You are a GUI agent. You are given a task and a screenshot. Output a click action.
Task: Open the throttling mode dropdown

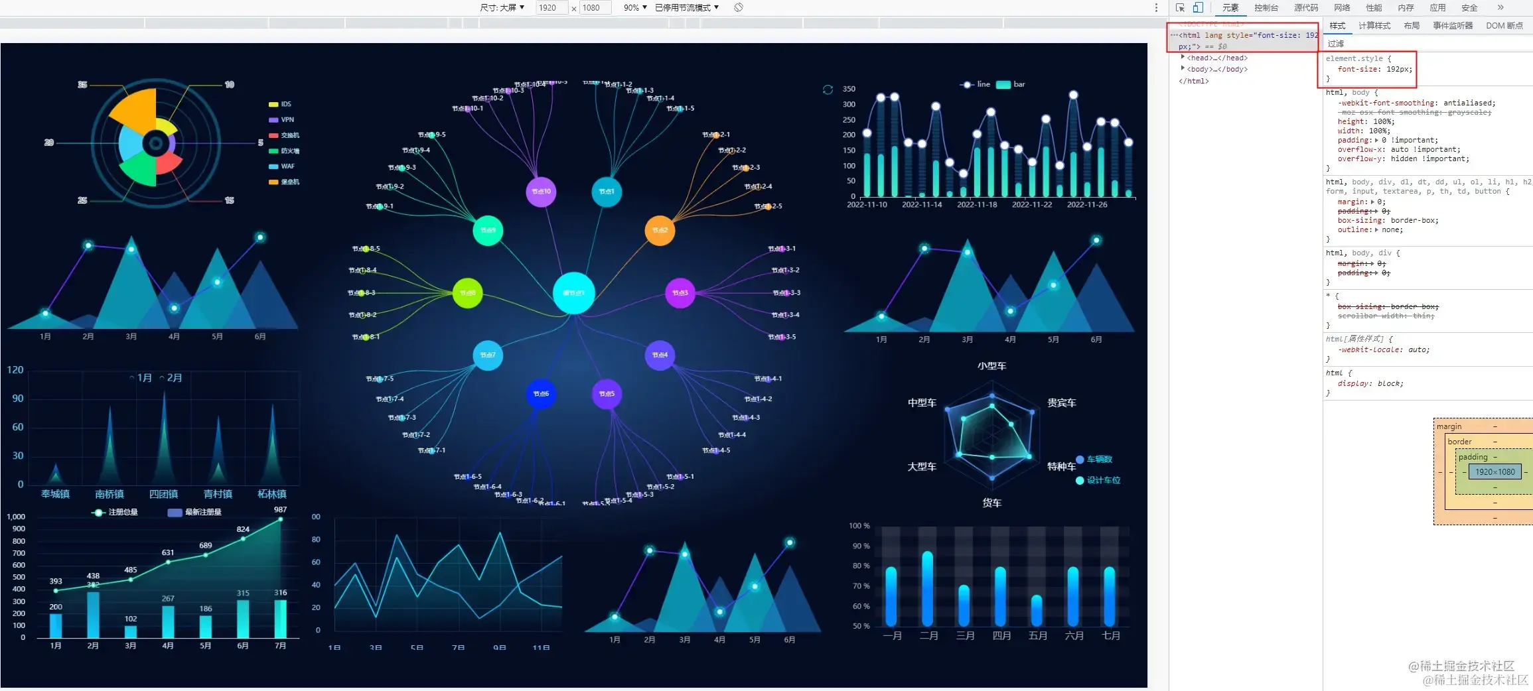(x=687, y=7)
